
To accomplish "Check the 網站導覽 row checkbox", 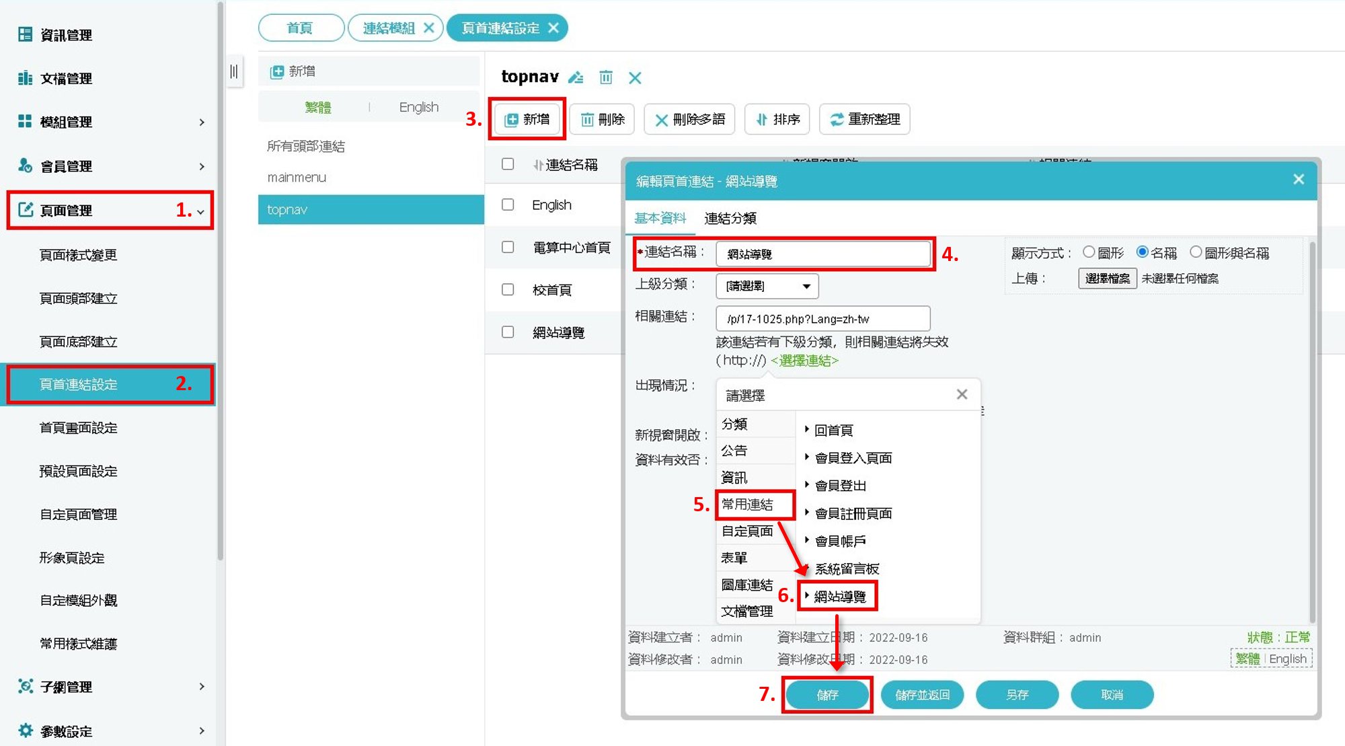I will (x=508, y=332).
